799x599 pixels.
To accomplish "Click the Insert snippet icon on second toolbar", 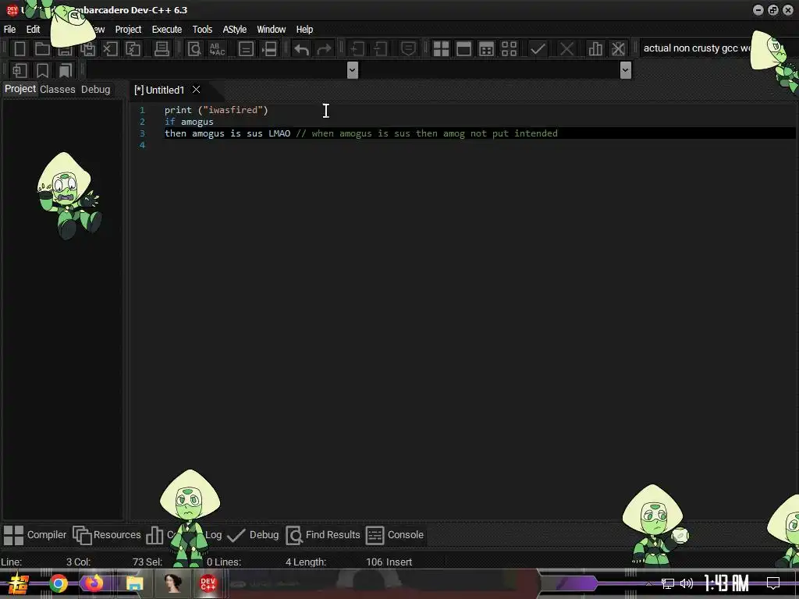I will [20, 70].
